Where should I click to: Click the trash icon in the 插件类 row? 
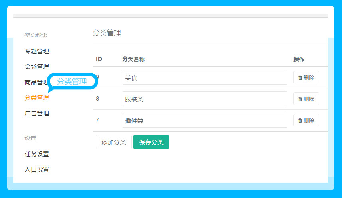click(x=300, y=120)
